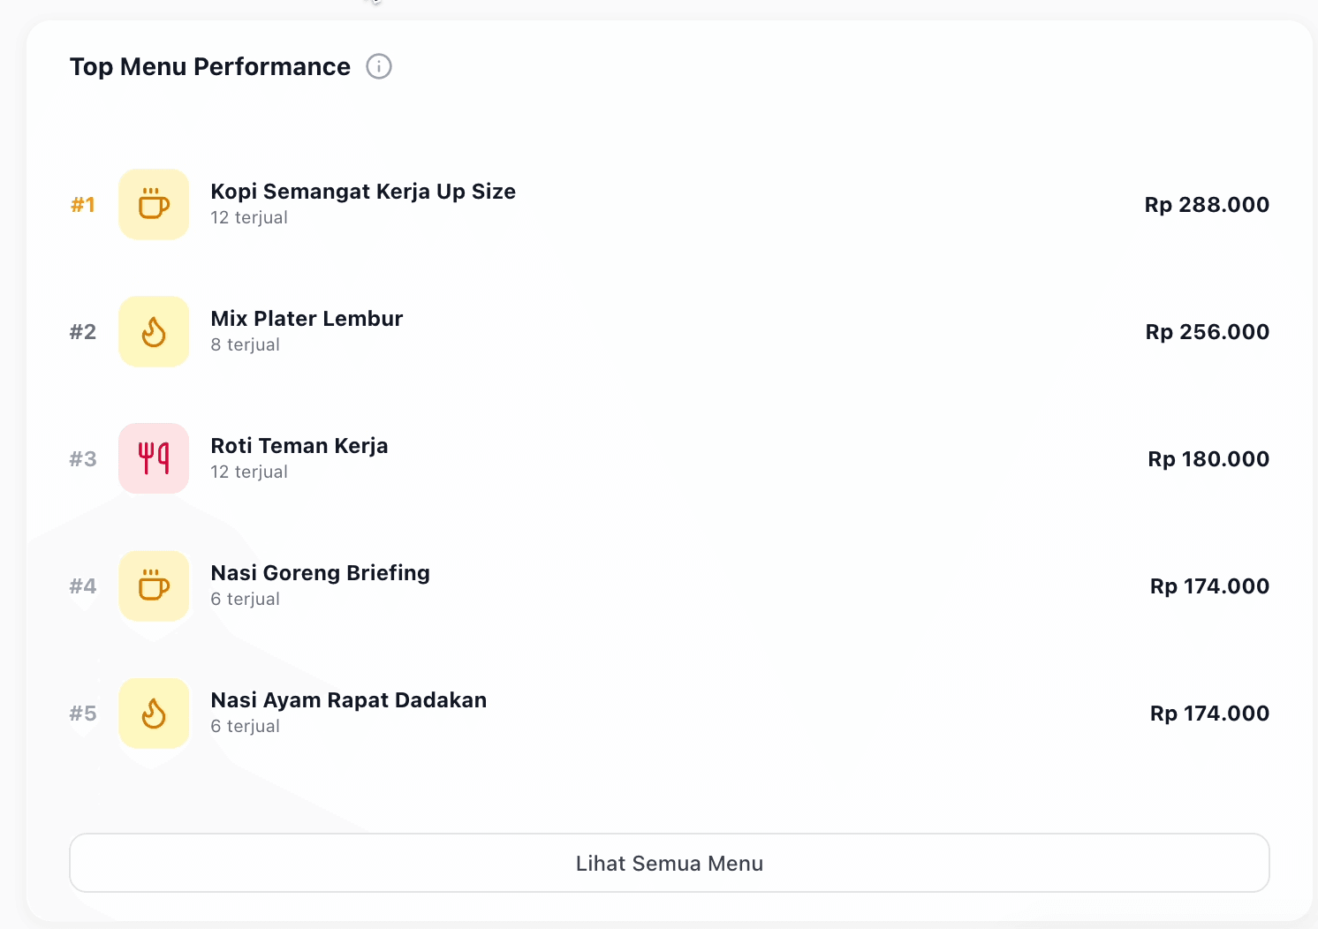Click the Rp 256.000 revenue amount
1318x929 pixels.
[1207, 332]
